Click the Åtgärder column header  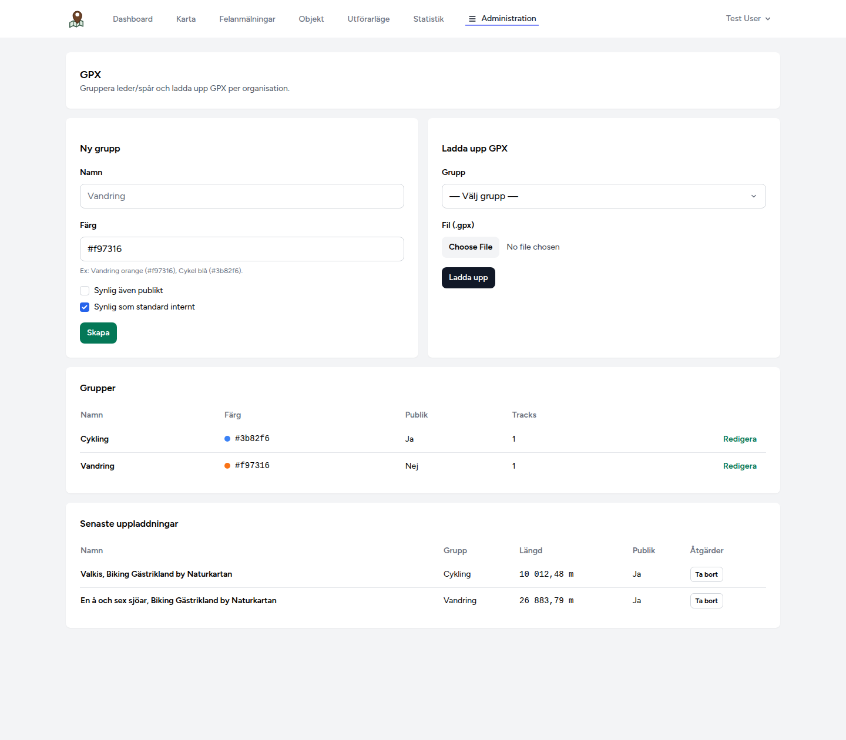[707, 551]
